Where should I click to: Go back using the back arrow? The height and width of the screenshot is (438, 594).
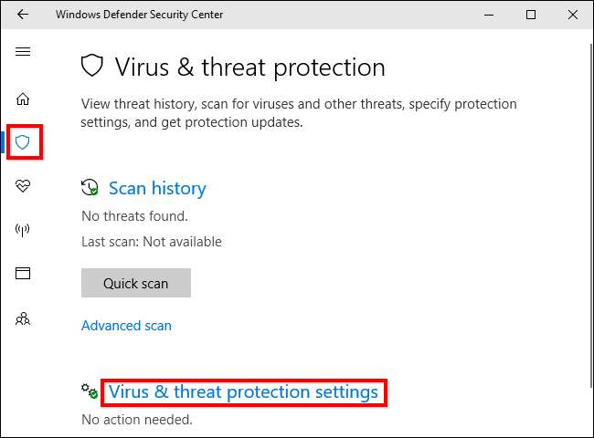pos(23,15)
